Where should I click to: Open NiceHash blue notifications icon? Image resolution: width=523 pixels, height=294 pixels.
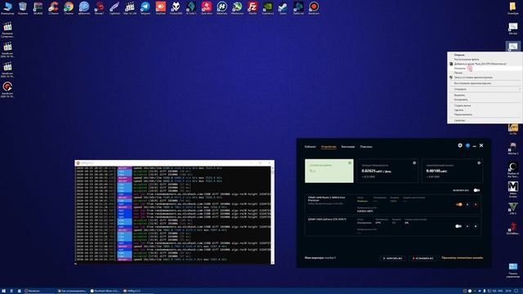coord(467,145)
